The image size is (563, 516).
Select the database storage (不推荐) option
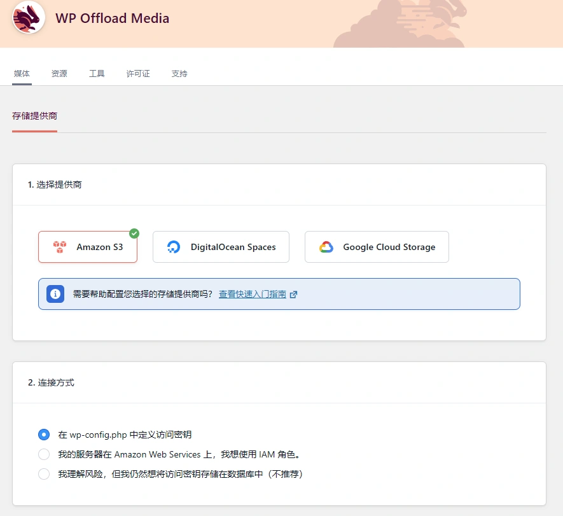(43, 473)
